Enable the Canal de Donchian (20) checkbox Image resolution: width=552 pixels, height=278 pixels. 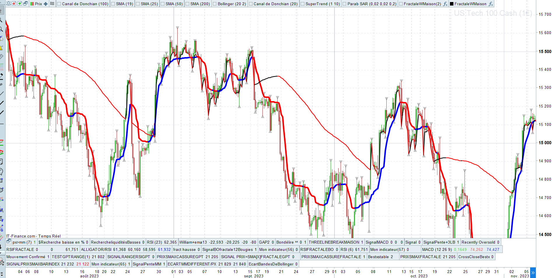[x=250, y=4]
